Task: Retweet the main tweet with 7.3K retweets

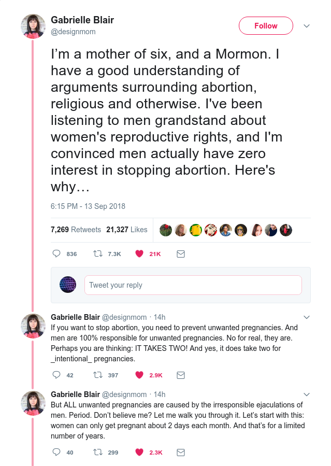Action: [x=97, y=254]
